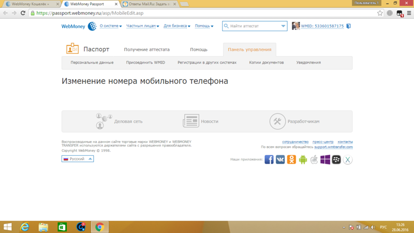Switch to Ответы Mail.Ru browser tab
The width and height of the screenshot is (414, 233).
(x=150, y=4)
